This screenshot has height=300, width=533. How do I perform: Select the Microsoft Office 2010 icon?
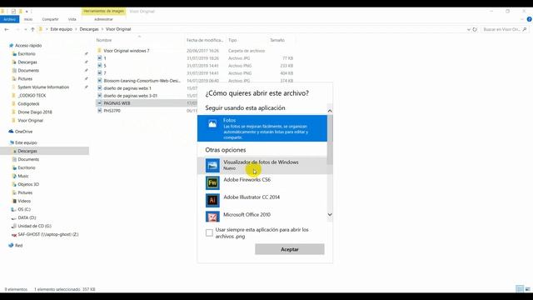tap(212, 217)
